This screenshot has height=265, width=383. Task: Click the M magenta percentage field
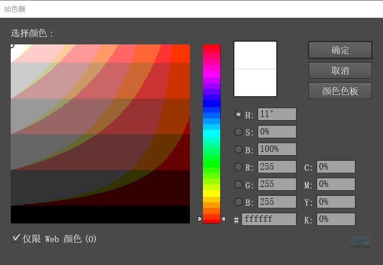[x=336, y=185]
